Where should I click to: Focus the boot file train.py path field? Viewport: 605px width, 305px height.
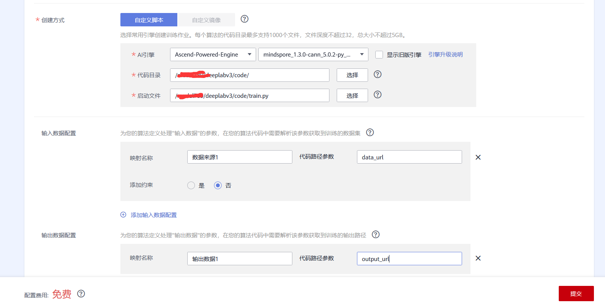[x=250, y=96]
